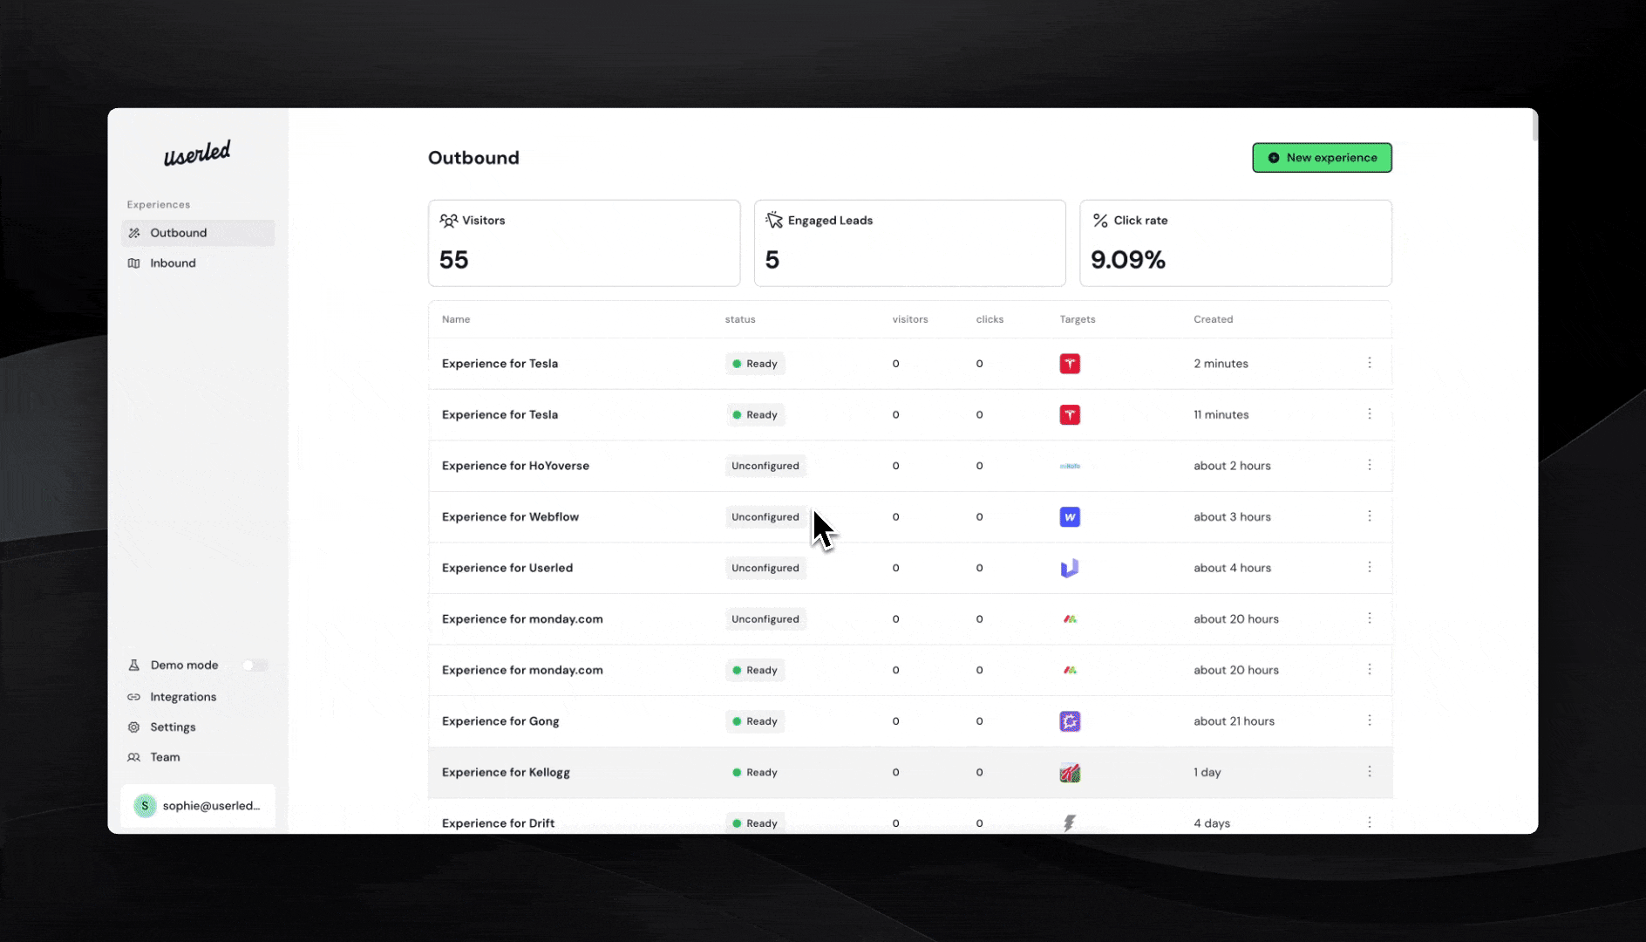
Task: Open the three-dot menu for Experience for Webflow
Action: coord(1370,516)
